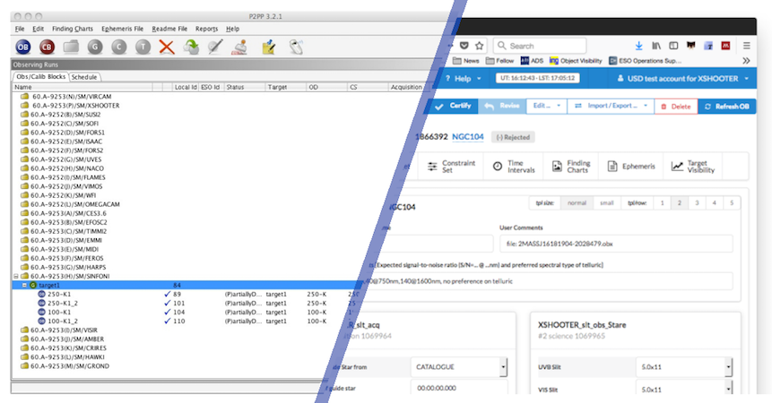Select tpl size 'small' option
Viewport: 772px width, 403px height.
[x=607, y=203]
